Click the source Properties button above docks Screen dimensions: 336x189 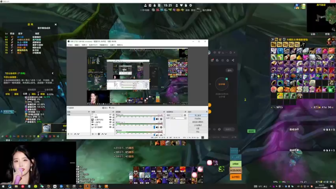pyautogui.click(x=105, y=108)
